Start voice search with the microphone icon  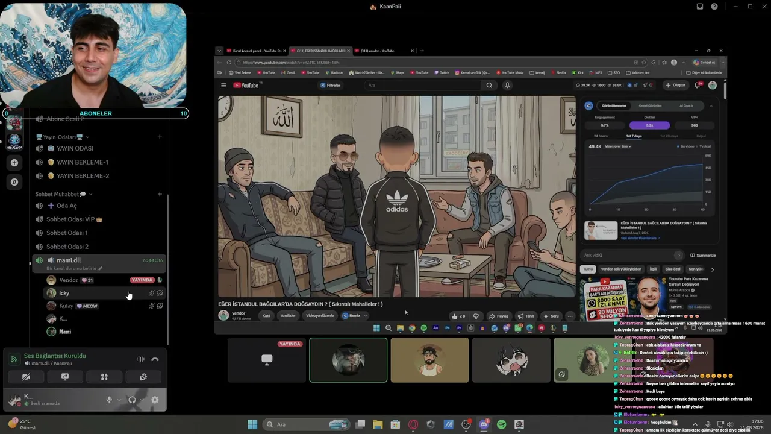[507, 86]
